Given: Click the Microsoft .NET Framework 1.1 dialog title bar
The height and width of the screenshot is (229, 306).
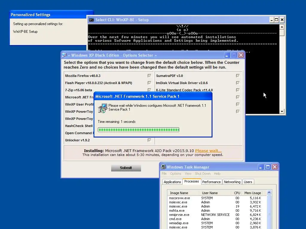Looking at the screenshot, I should pyautogui.click(x=153, y=96).
